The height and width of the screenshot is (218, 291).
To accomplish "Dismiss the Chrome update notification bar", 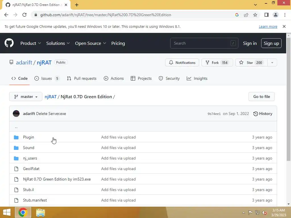I will click(284, 26).
